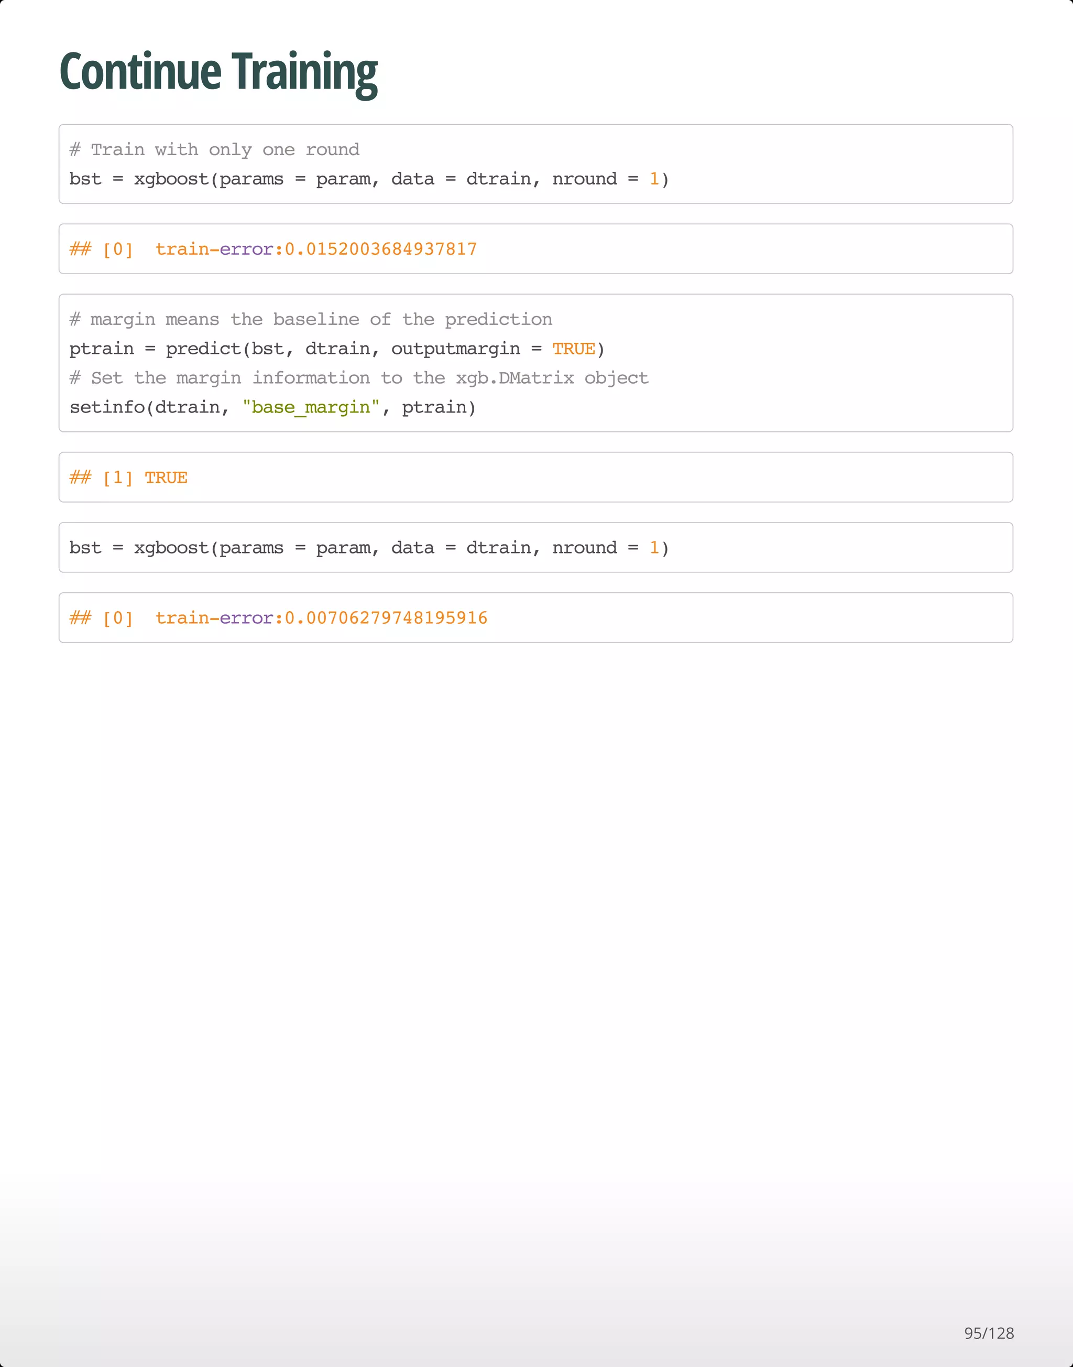Click comment '# margin means the baseline of the prediction'
The height and width of the screenshot is (1367, 1073).
point(311,319)
